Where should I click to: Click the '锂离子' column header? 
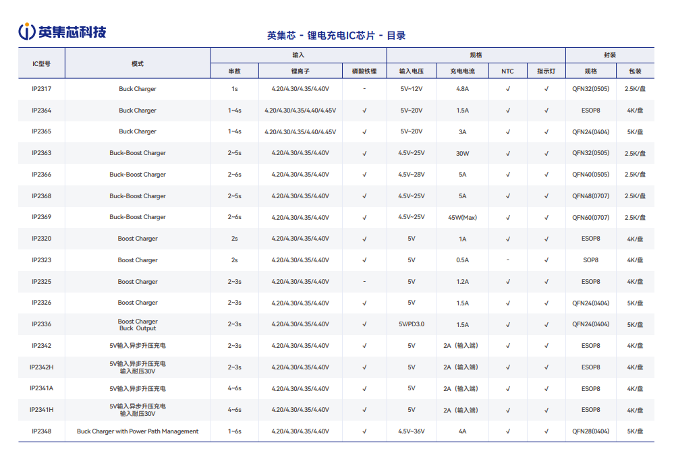point(300,71)
